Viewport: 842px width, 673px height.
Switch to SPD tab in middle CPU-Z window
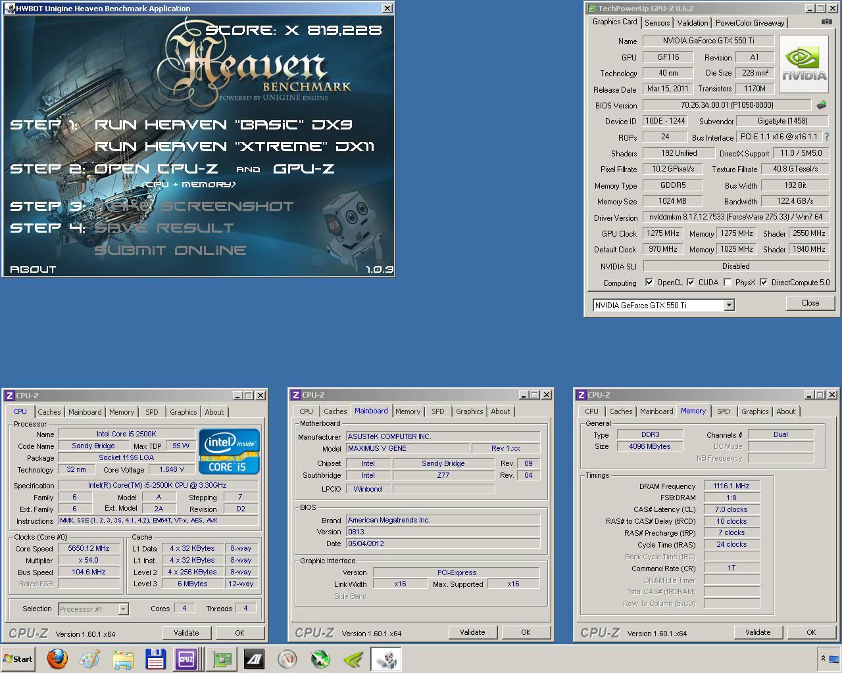pyautogui.click(x=438, y=411)
